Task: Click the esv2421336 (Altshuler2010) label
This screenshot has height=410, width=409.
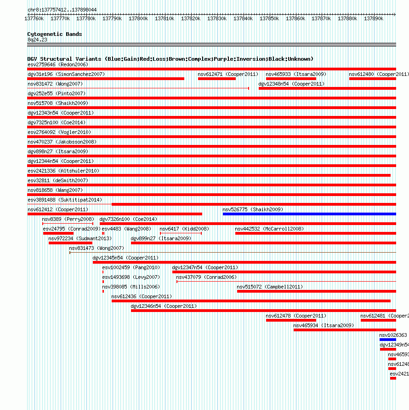Action: pyautogui.click(x=63, y=171)
